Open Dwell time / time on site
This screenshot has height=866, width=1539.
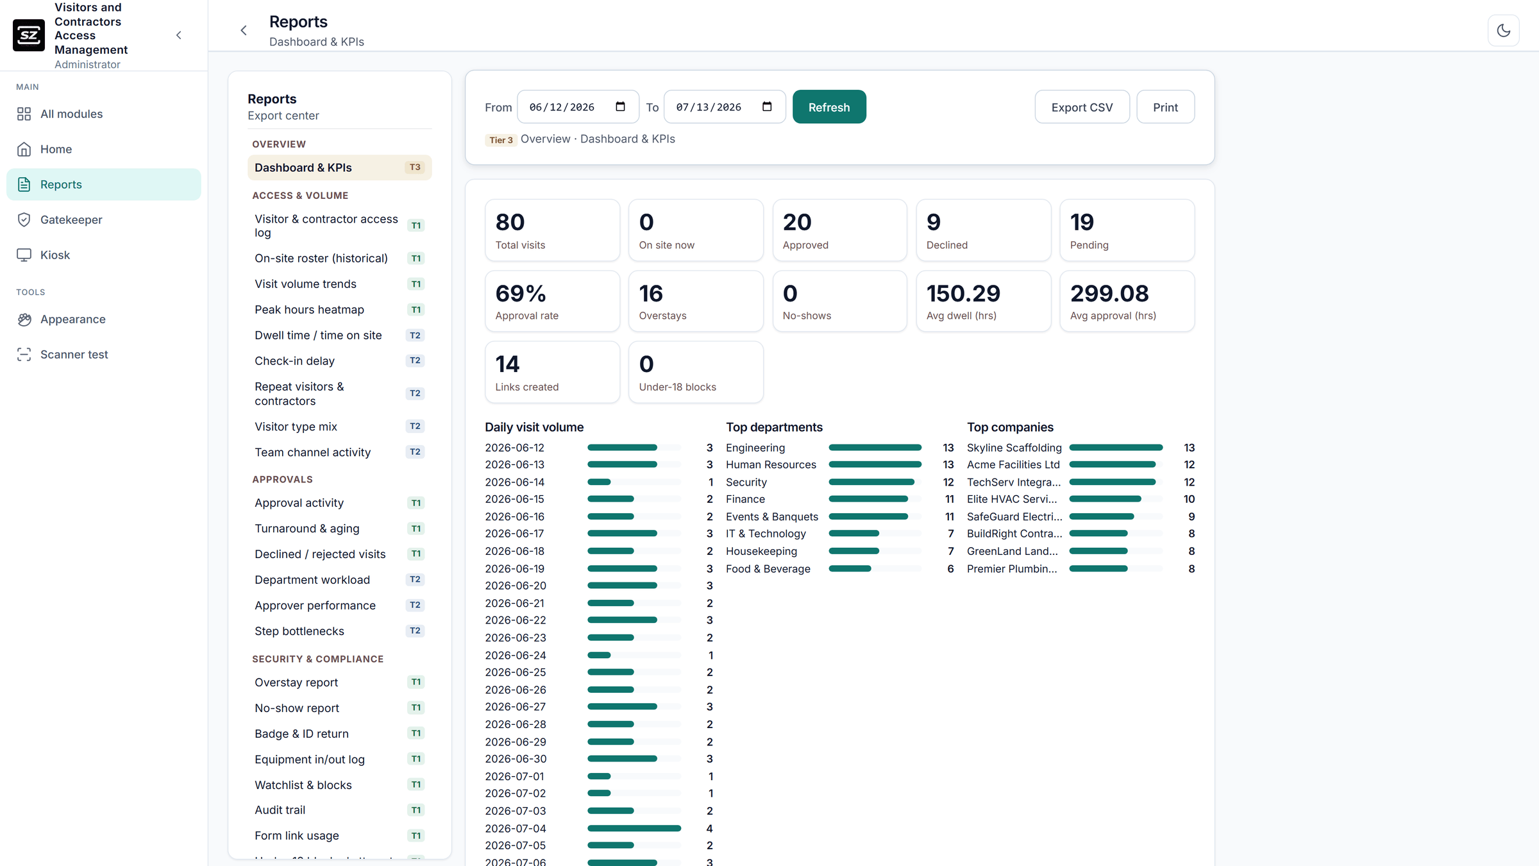(339, 335)
